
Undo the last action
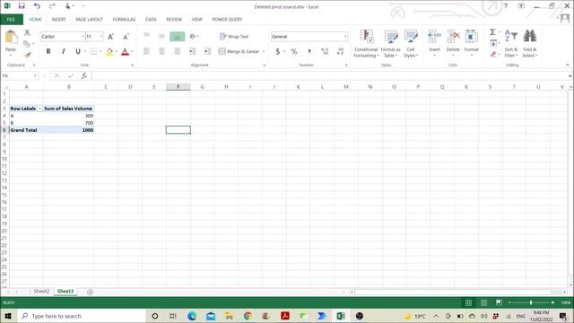click(x=37, y=6)
